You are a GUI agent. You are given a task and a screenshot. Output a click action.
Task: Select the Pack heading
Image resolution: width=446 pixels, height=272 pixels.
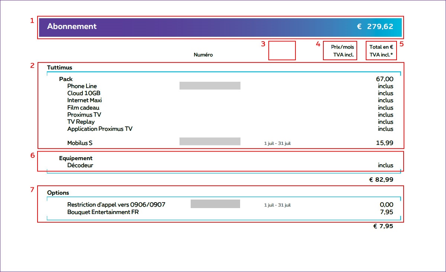(66, 79)
